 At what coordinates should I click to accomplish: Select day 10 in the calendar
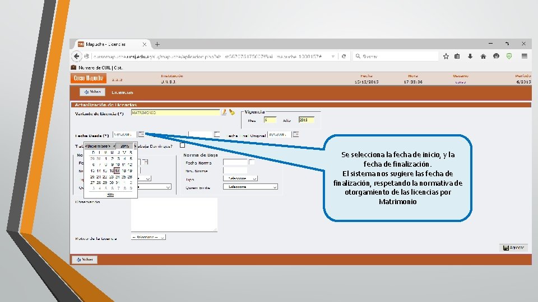click(117, 164)
